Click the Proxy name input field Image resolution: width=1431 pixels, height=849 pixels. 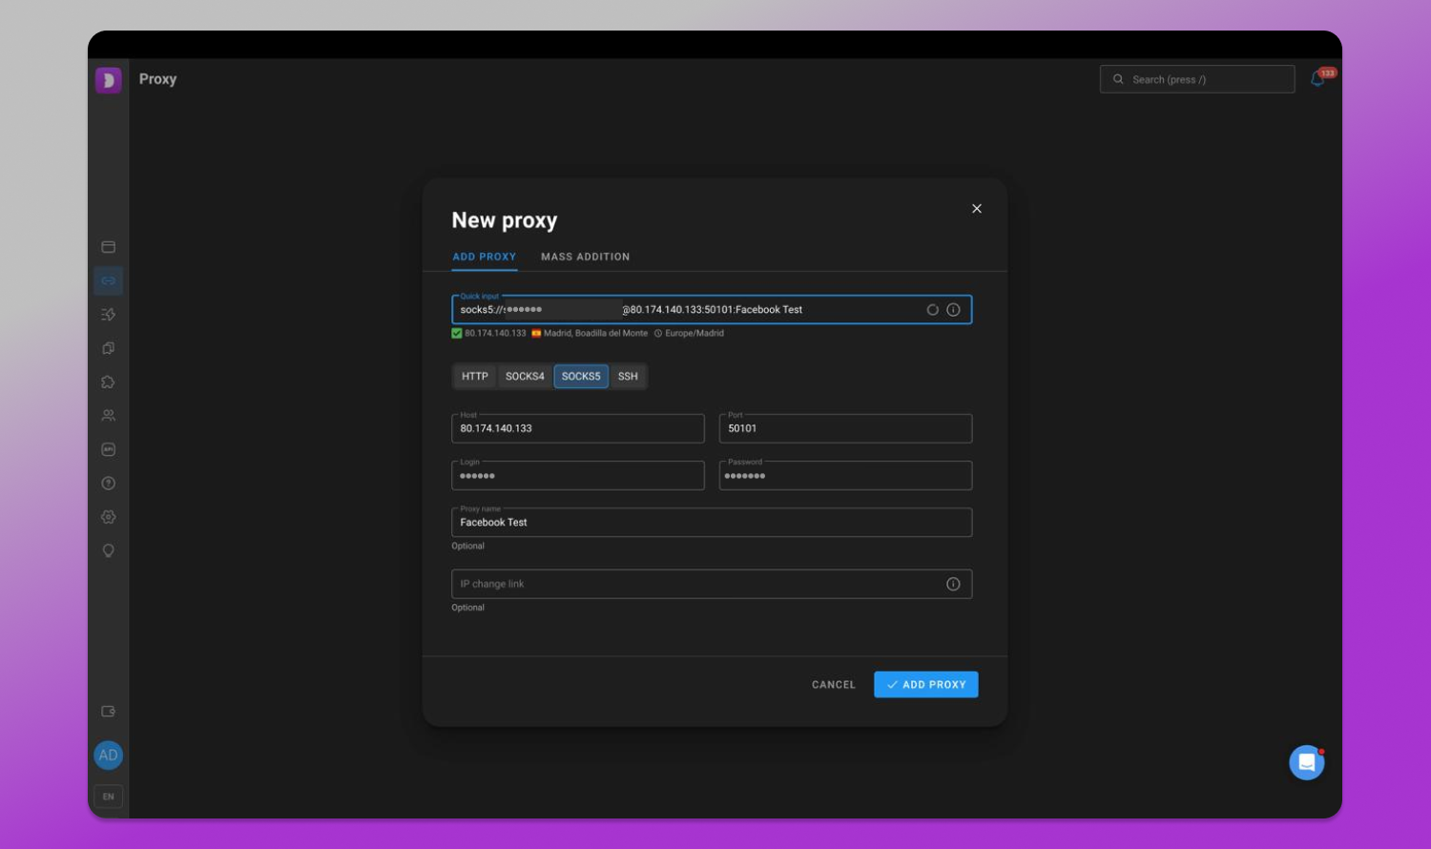[x=712, y=523]
